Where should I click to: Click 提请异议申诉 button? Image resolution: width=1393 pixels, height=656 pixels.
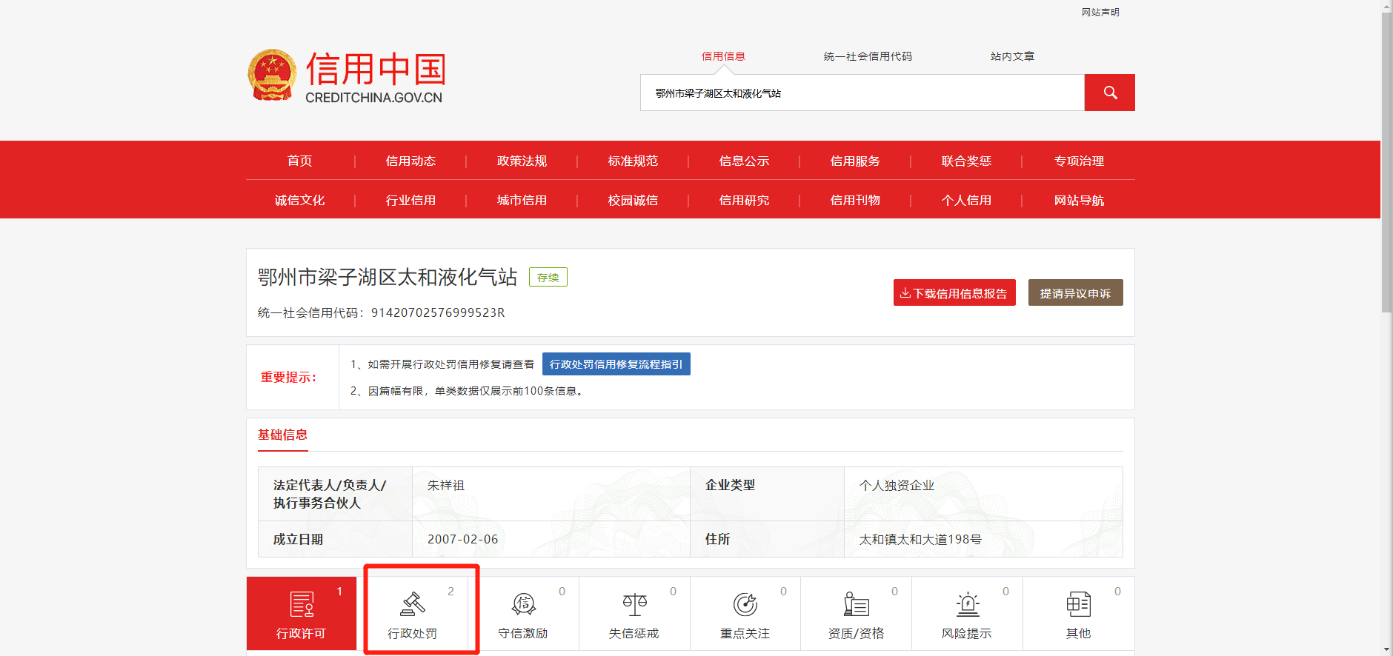coord(1076,292)
